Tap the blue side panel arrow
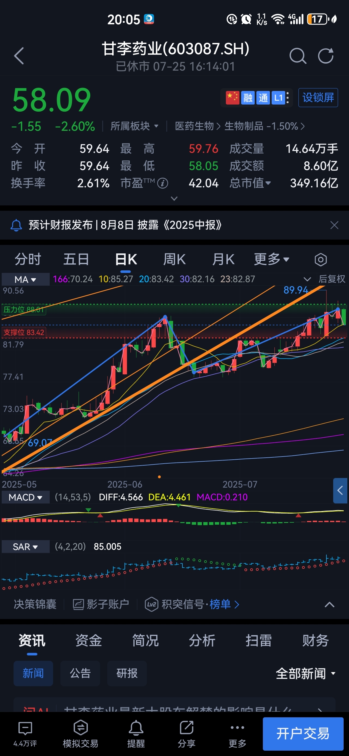 click(340, 490)
